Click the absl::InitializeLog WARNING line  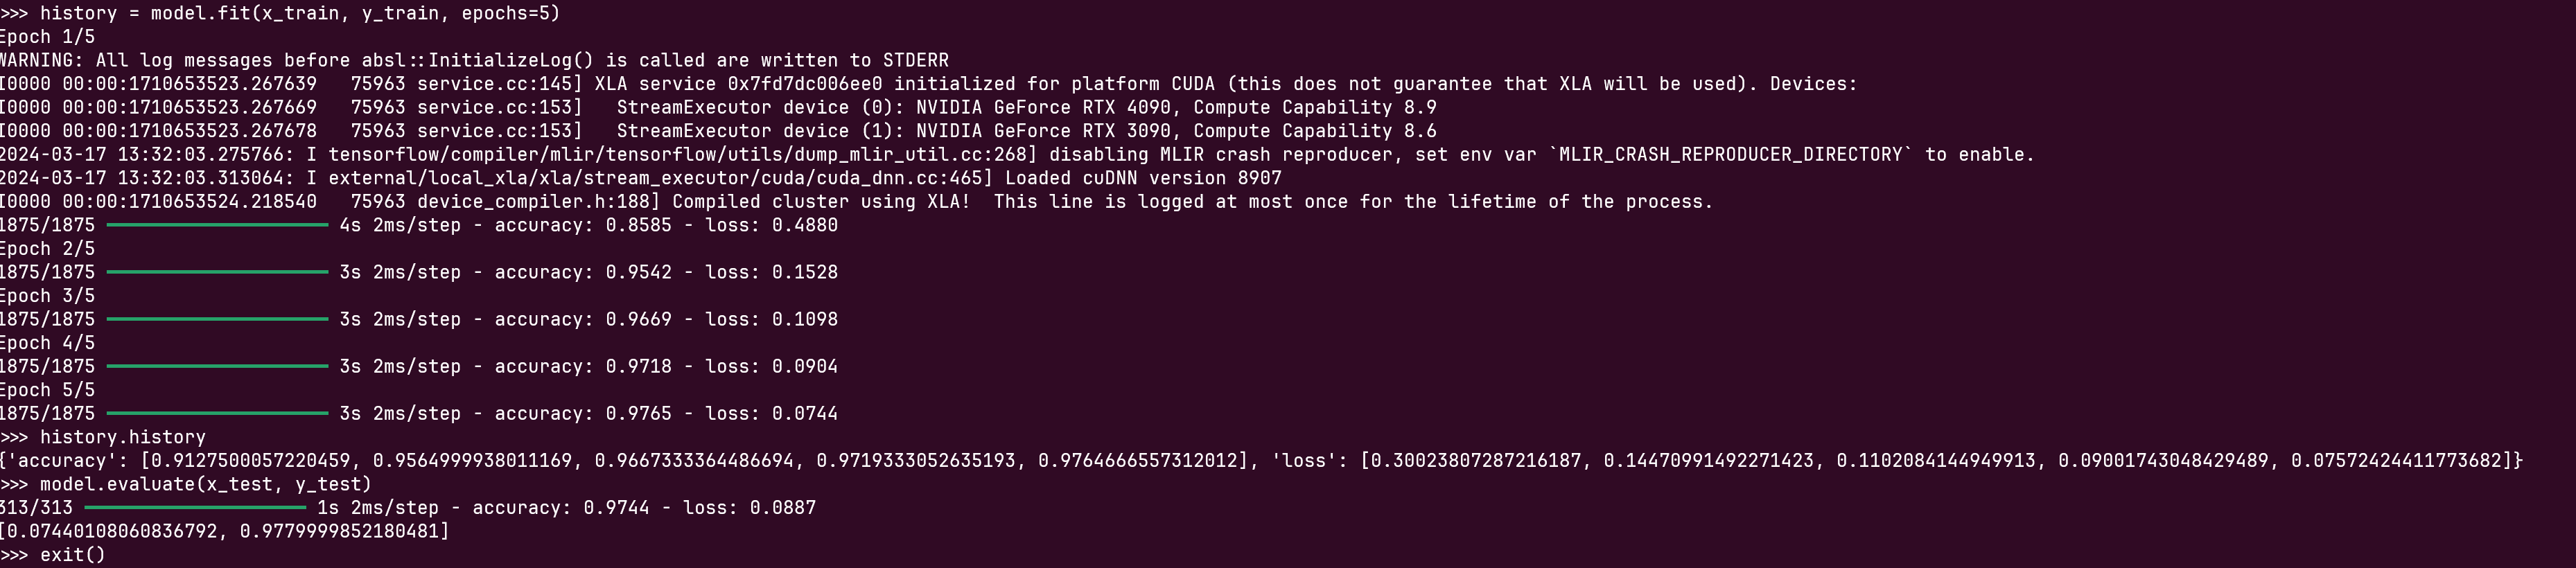click(x=474, y=60)
